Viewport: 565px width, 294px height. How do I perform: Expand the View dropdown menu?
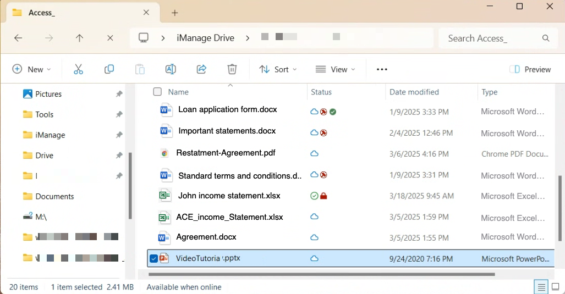335,69
